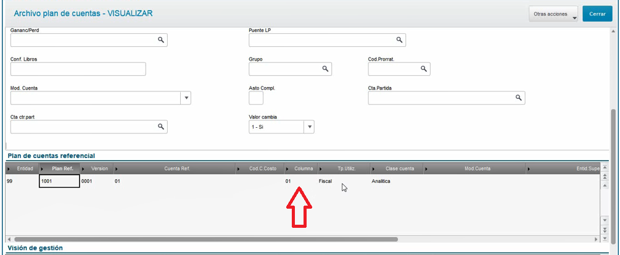Sort by the Mod.Cuenta grid column header
620x255 pixels.
474,169
